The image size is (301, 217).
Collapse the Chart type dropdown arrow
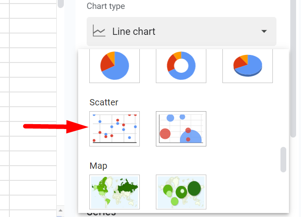264,32
